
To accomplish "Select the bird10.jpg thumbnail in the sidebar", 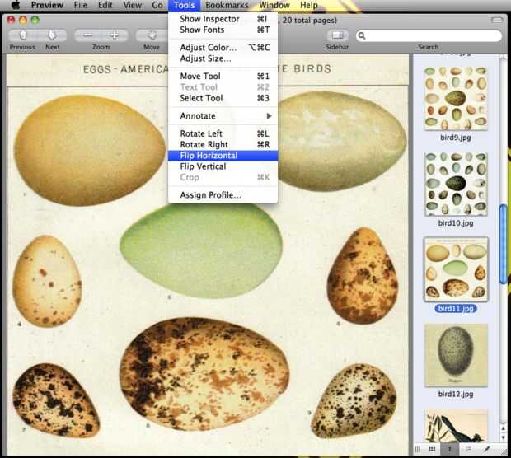I will point(456,184).
